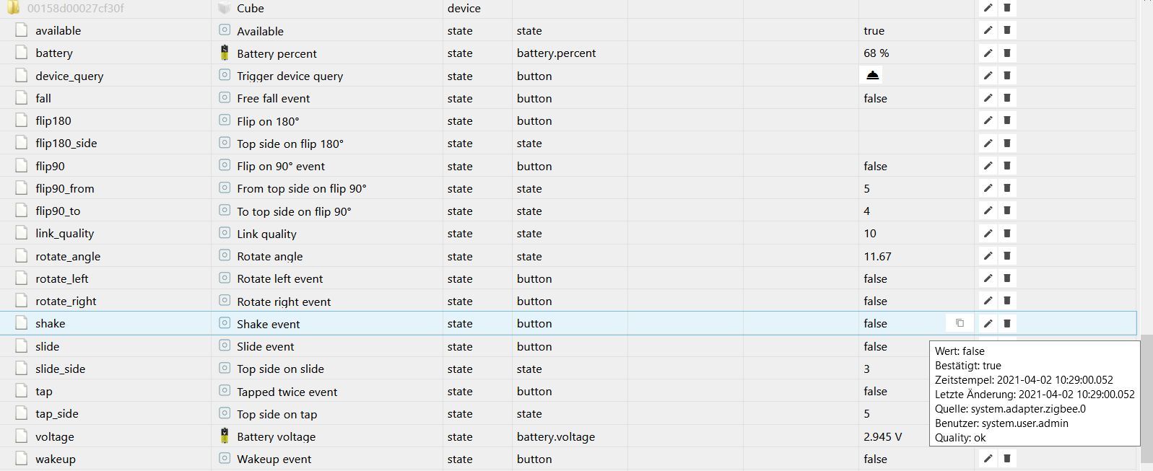This screenshot has height=471, width=1153.
Task: Click the state icon beside Shake event
Action: [225, 323]
